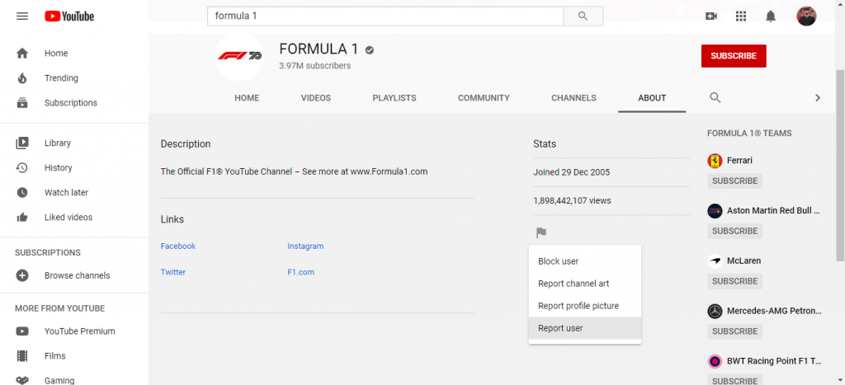Click the FORMULA 1 channel name
Screen dimensions: 845x385
[x=319, y=49]
